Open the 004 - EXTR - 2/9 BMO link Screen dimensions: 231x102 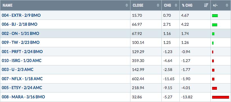click(x=21, y=15)
